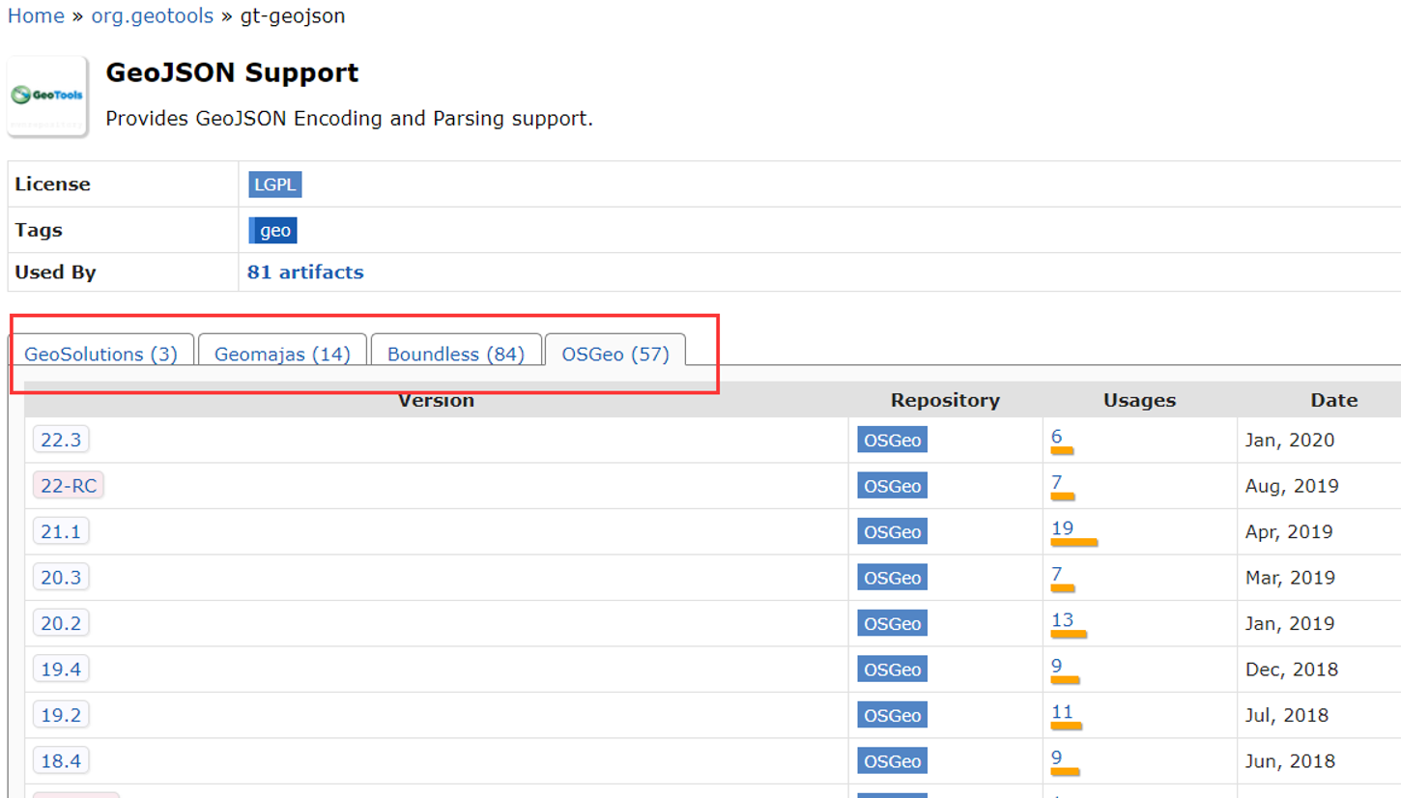Open version 20.2
This screenshot has width=1401, height=798.
[61, 623]
